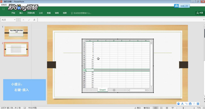Select row 15 header in embedded sheet
The height and width of the screenshot is (109, 205).
click(84, 70)
